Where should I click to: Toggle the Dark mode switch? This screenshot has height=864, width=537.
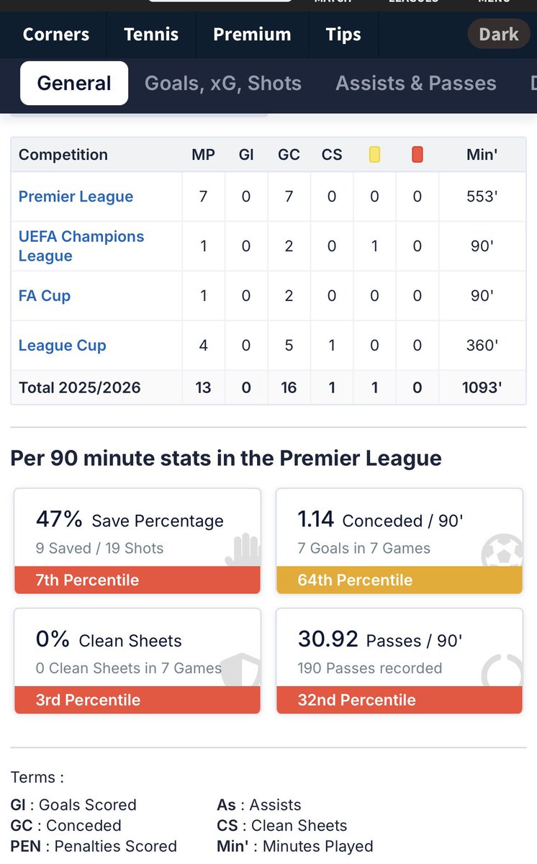tap(498, 34)
